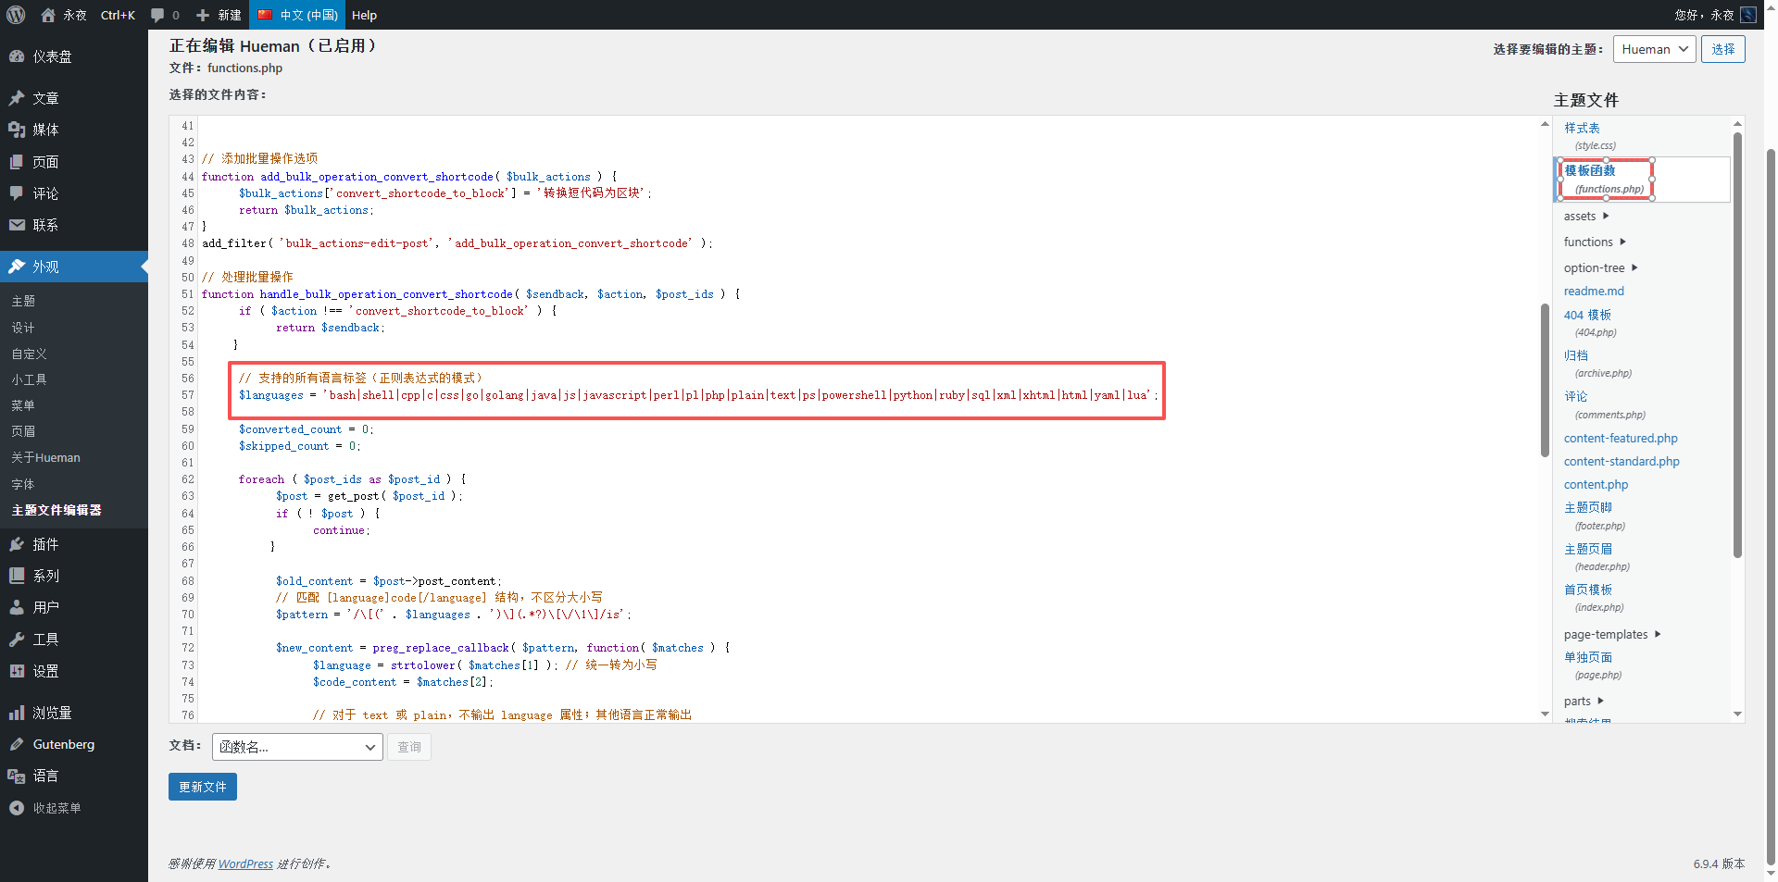Open 样式表 style.css file
Viewport: 1778px width, 882px height.
[x=1582, y=128]
